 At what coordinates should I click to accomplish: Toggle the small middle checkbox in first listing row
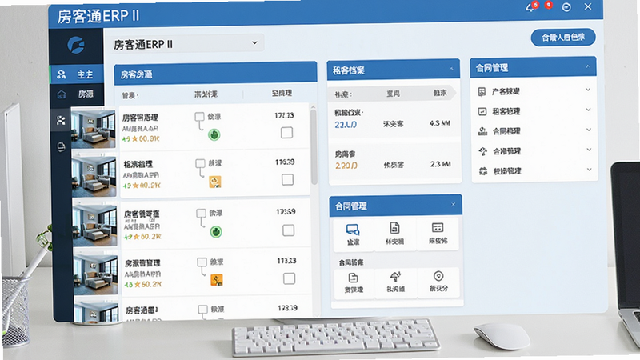tap(199, 117)
